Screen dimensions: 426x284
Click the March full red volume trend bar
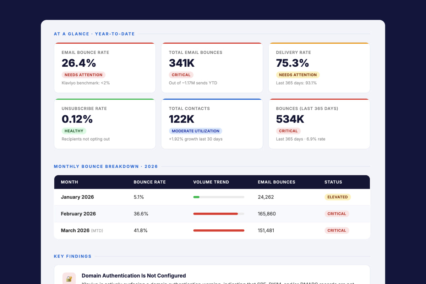coord(219,230)
